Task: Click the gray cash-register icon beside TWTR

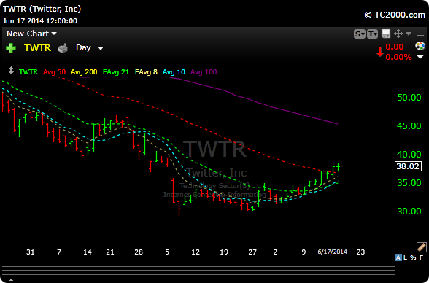Action: click(x=63, y=48)
